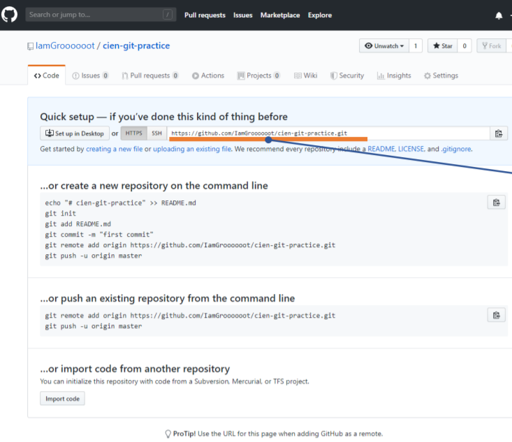
Task: Switch to the Code tab
Action: (x=46, y=75)
